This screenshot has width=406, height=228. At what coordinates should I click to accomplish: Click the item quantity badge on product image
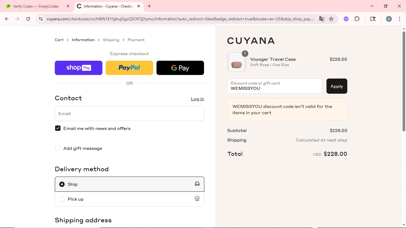point(245,54)
